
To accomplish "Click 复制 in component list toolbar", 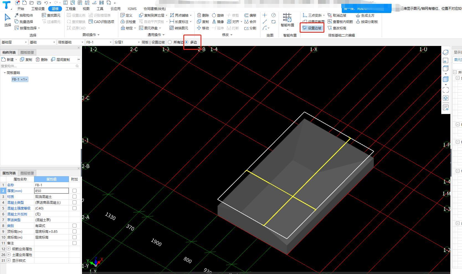I will 26,60.
